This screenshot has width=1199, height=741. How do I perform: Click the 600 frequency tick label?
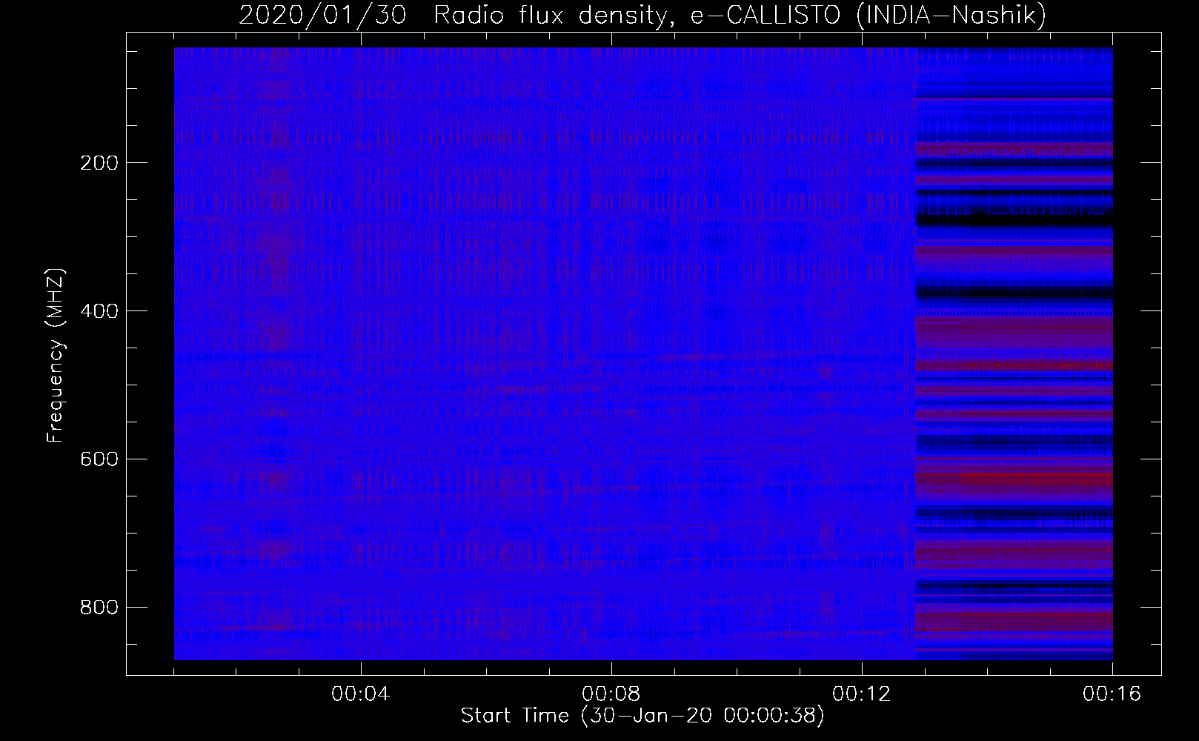pyautogui.click(x=99, y=459)
